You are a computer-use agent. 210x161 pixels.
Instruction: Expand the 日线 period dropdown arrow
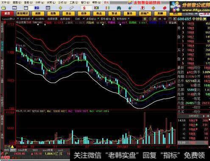coord(84,19)
